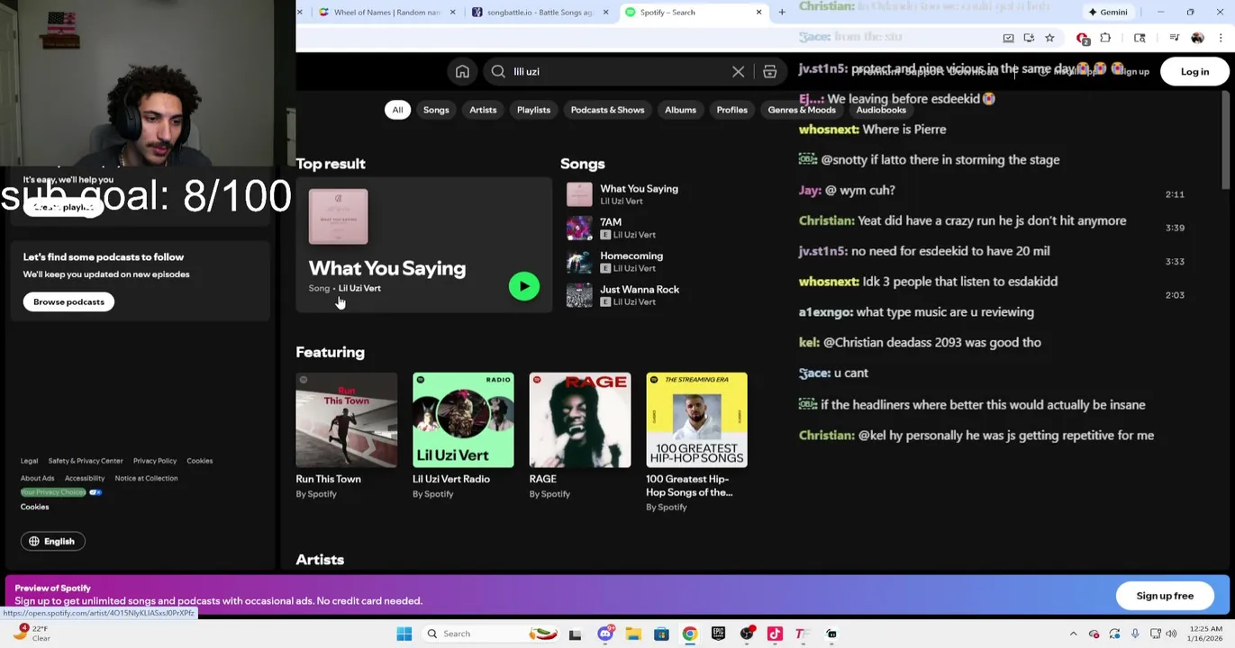This screenshot has width=1235, height=648.
Task: Filter results by Artists
Action: tap(483, 110)
